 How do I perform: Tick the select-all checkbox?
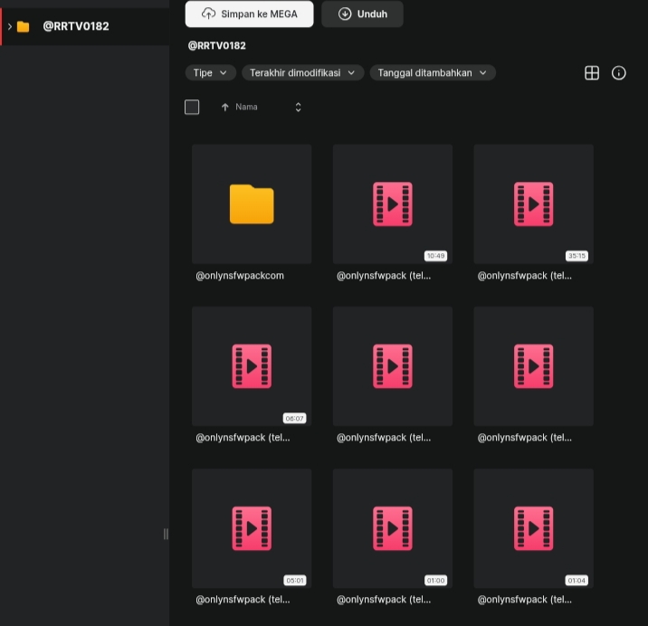192,107
